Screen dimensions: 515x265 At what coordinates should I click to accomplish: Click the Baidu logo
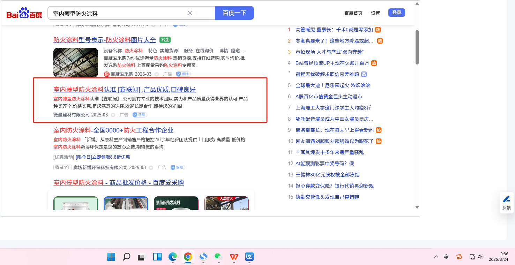(x=24, y=13)
